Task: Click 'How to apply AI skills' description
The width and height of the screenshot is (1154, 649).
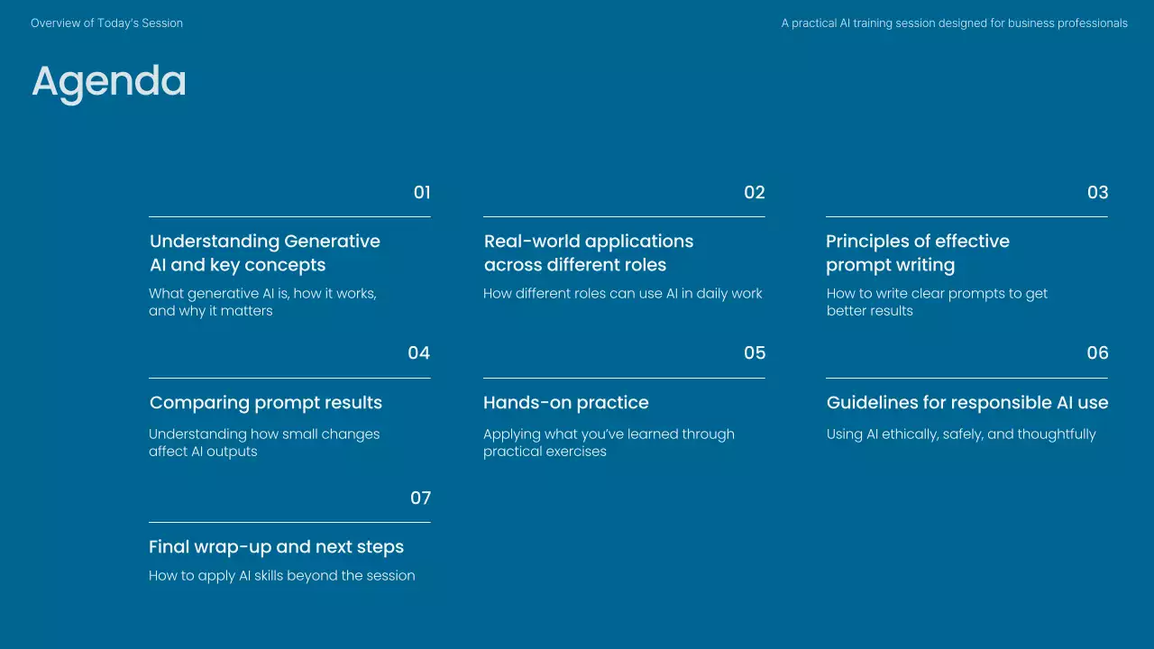Action: (x=282, y=576)
